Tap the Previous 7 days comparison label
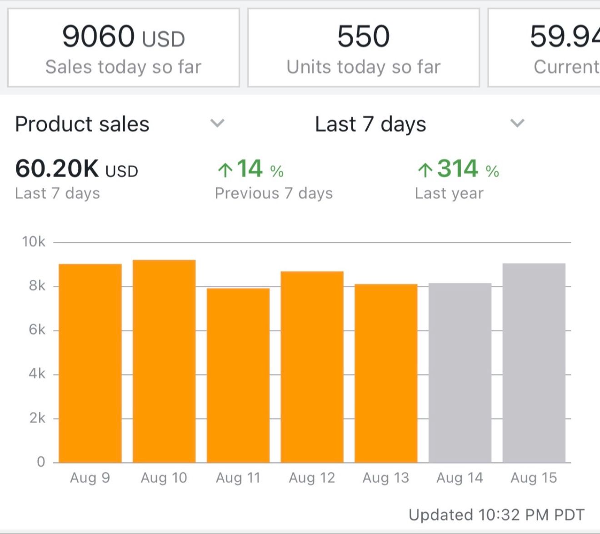This screenshot has height=534, width=600. coord(274,193)
